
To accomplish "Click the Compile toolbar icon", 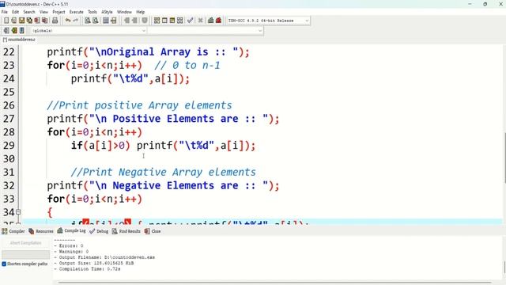I will pos(157,21).
